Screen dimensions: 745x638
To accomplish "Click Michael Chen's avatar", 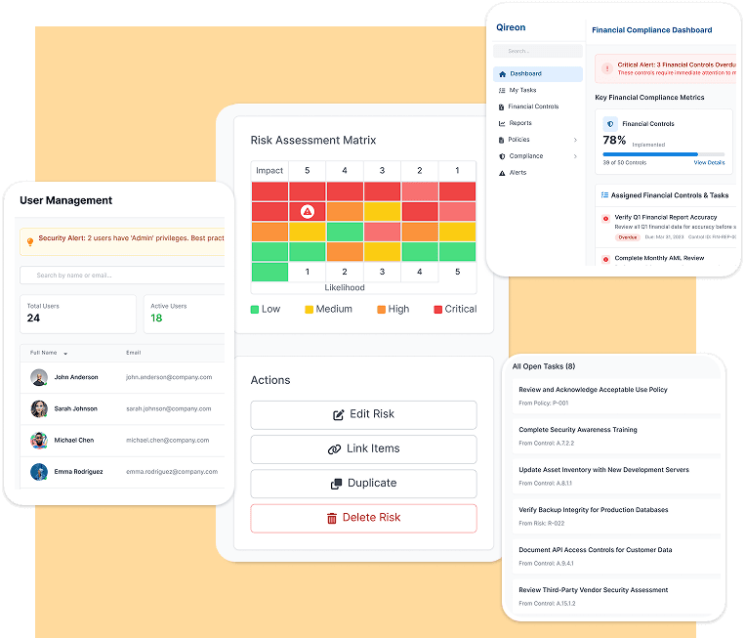I will pos(39,441).
